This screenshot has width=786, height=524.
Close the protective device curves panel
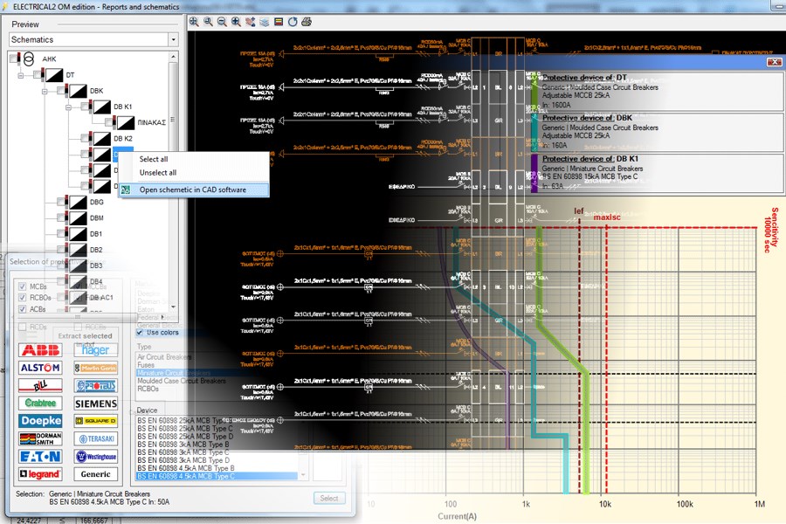point(774,62)
